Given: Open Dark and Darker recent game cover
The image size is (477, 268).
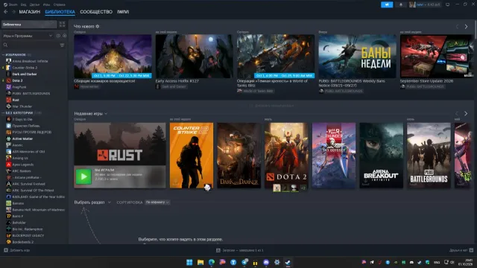Looking at the screenshot, I should [x=238, y=156].
